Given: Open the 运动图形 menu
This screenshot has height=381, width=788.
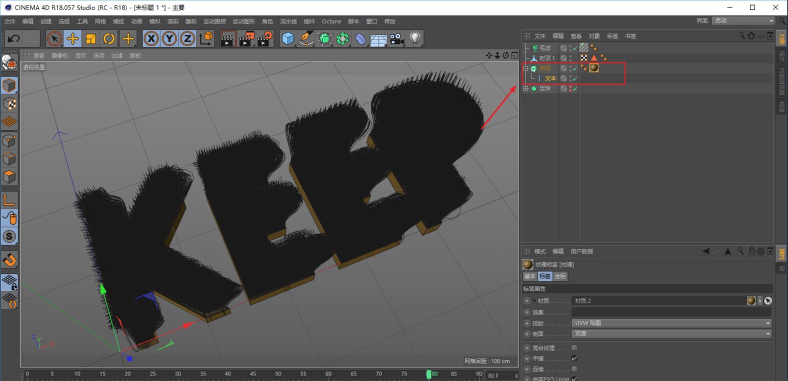Looking at the screenshot, I should tap(244, 21).
